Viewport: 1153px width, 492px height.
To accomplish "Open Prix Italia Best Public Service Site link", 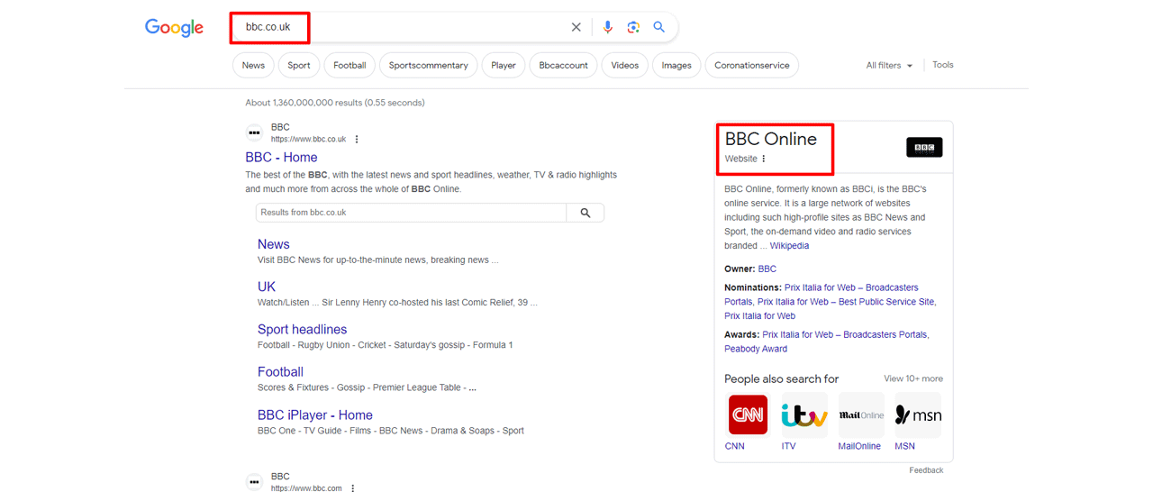I will tap(846, 302).
